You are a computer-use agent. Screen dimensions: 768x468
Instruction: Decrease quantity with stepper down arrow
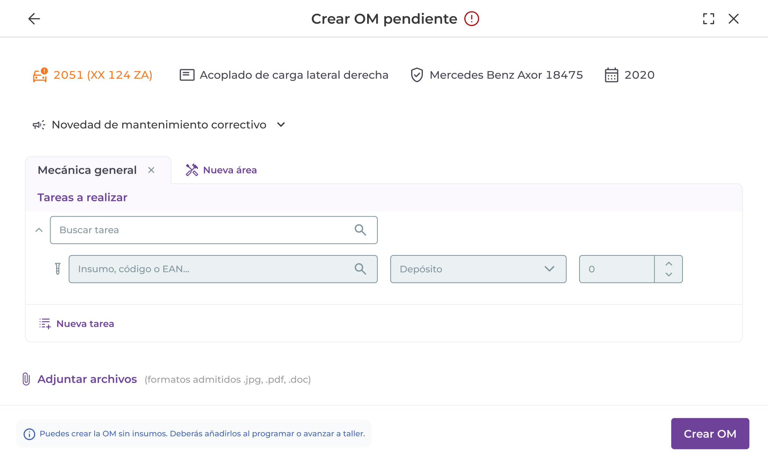tap(669, 274)
